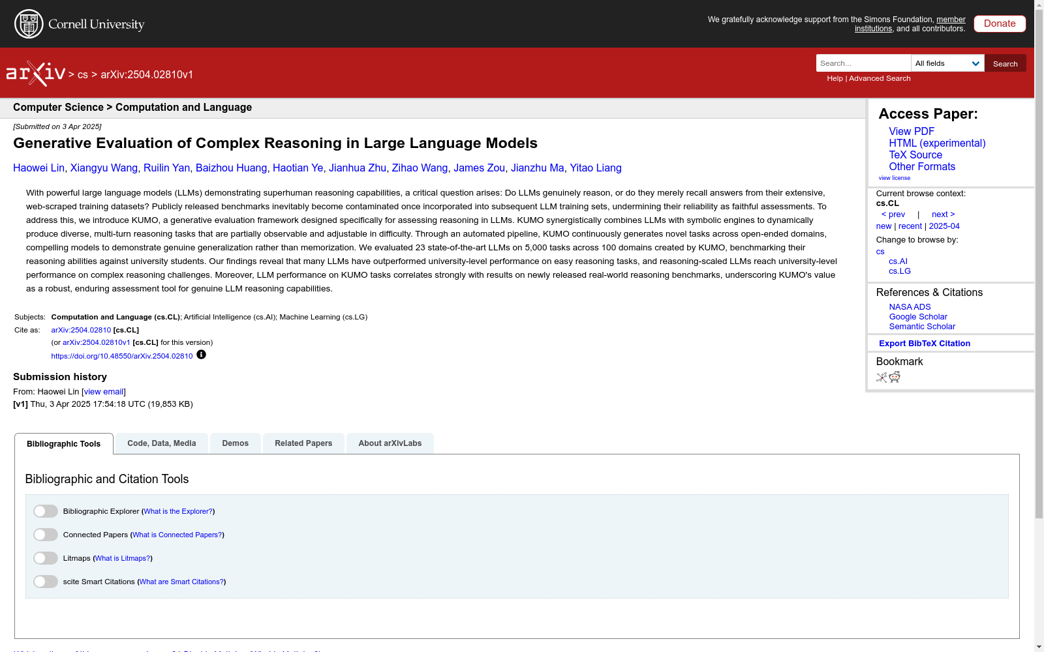
Task: Turn on Litmaps toggle
Action: tap(46, 558)
